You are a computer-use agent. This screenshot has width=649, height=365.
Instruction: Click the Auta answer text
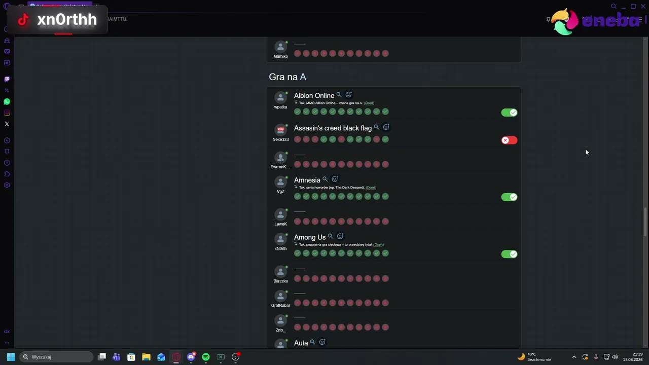click(301, 343)
